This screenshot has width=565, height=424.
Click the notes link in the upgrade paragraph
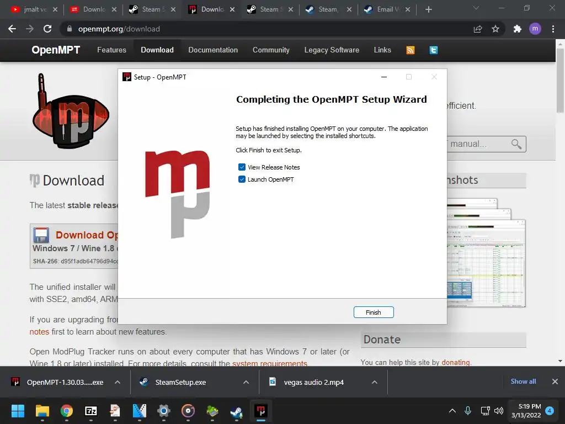(39, 332)
